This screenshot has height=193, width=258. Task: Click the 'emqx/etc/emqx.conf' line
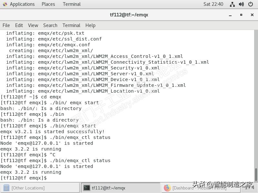[x=48, y=45]
